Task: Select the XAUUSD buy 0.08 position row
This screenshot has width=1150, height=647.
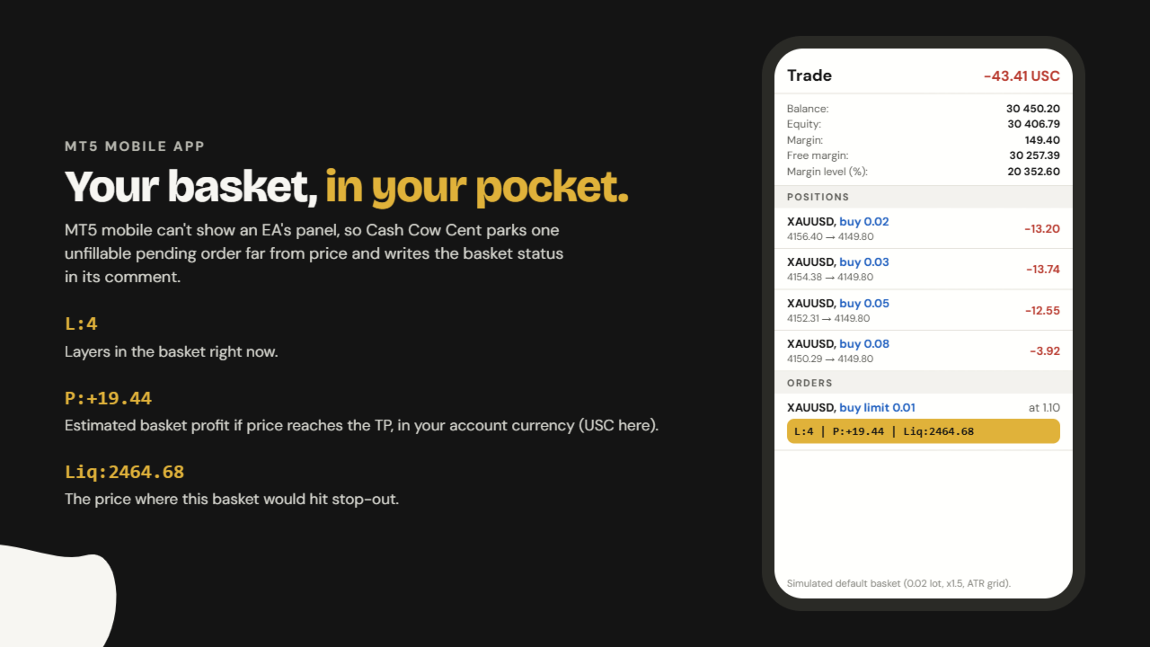Action: (924, 350)
